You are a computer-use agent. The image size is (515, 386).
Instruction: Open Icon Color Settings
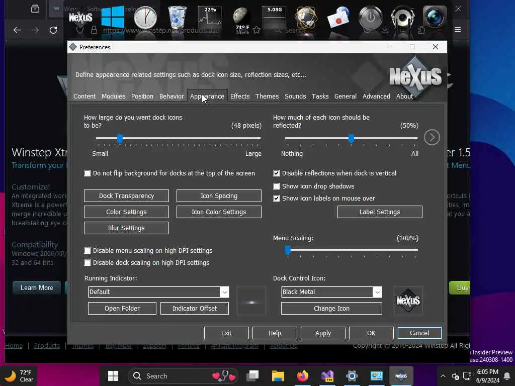point(219,212)
